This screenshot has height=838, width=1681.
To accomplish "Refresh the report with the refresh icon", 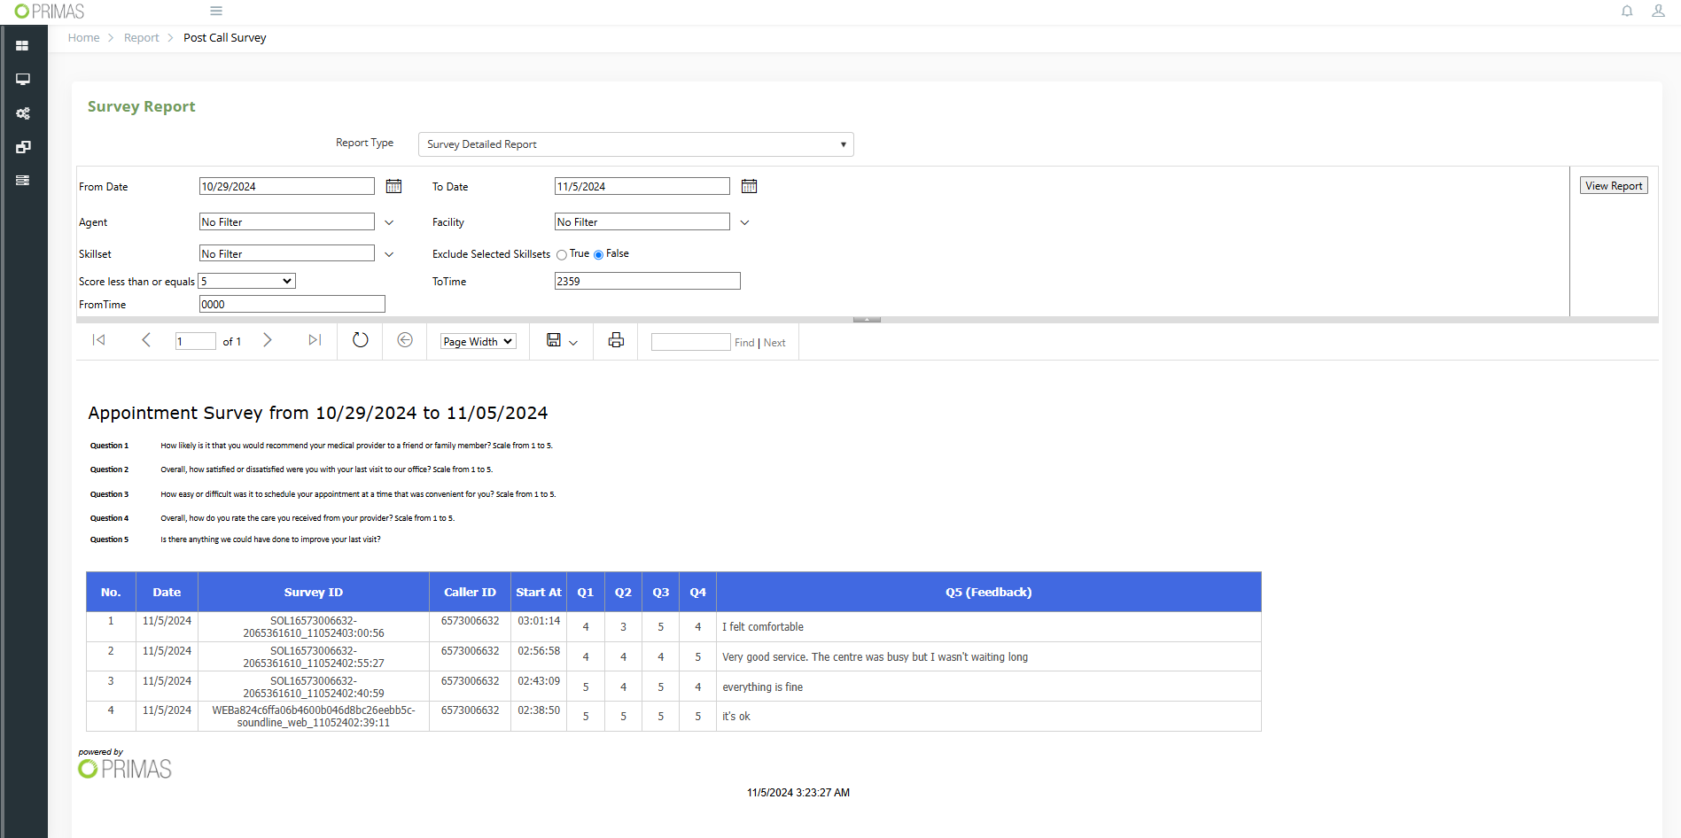I will (360, 340).
